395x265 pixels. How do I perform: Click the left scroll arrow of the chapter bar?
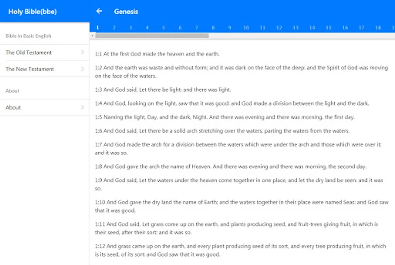click(x=91, y=35)
